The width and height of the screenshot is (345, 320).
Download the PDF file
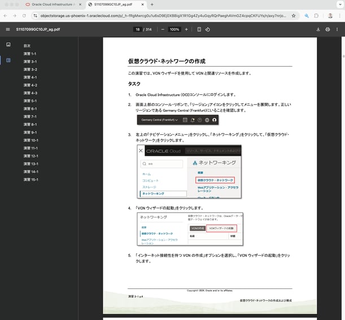point(318,29)
